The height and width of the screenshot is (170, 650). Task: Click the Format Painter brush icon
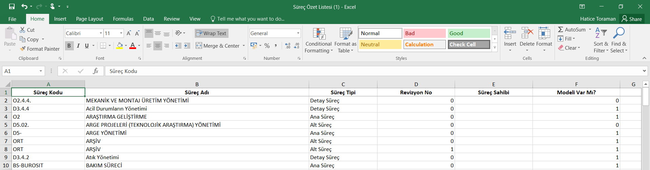pos(23,49)
